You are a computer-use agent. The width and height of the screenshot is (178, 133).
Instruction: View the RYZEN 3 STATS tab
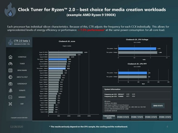click(165, 117)
